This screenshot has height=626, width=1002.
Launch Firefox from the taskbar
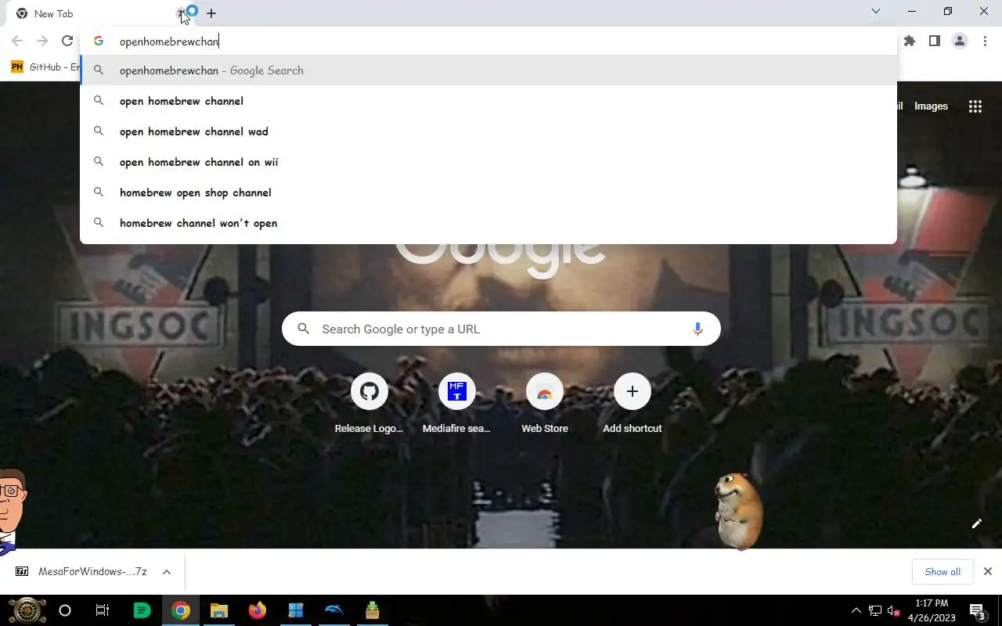point(258,610)
